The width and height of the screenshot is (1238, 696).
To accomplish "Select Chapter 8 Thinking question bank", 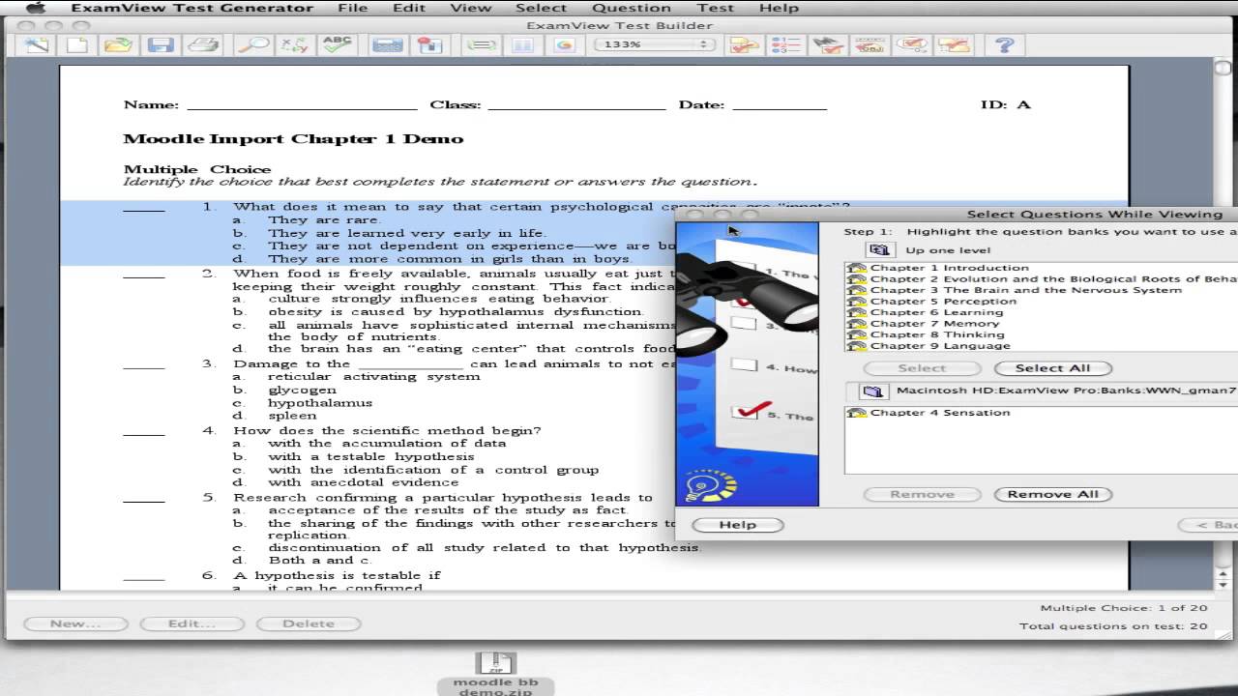I will [x=926, y=334].
